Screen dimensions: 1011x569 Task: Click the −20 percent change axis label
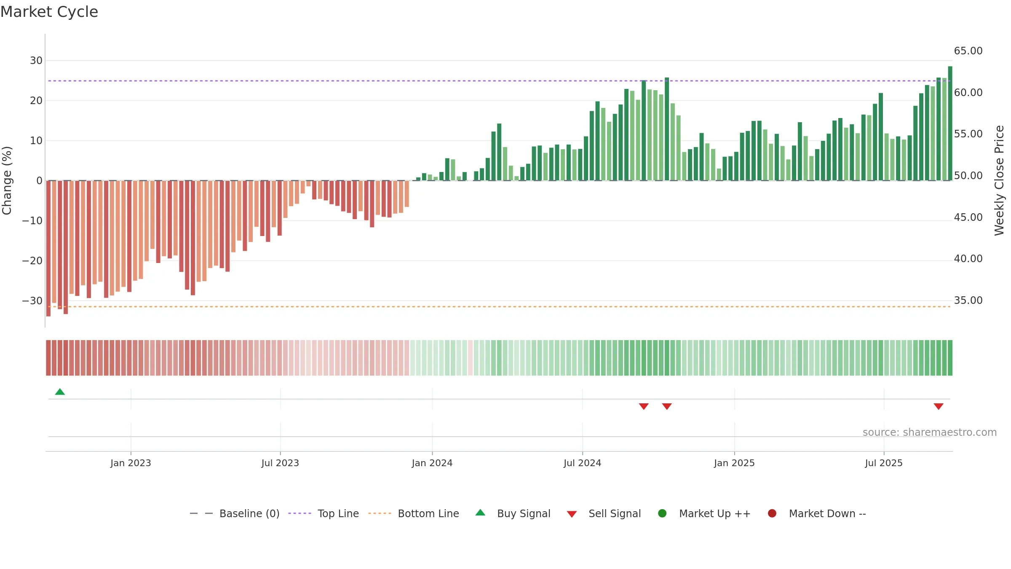[x=32, y=260]
